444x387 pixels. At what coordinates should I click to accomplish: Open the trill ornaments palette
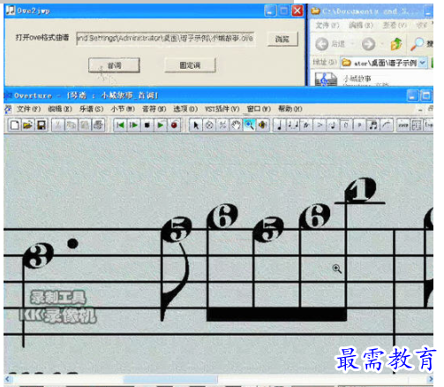(306, 125)
